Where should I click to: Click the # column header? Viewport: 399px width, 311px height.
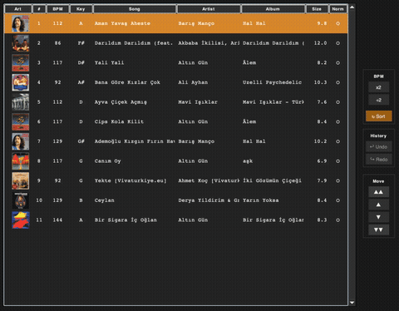pyautogui.click(x=39, y=9)
